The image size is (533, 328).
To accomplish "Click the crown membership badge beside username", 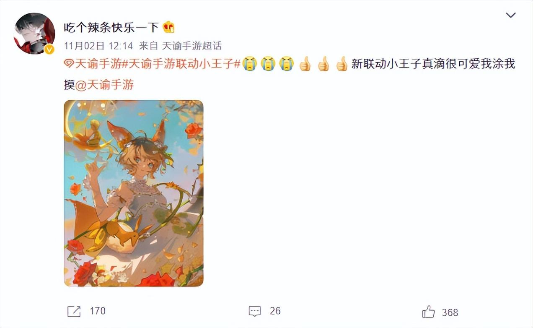I will coord(168,27).
